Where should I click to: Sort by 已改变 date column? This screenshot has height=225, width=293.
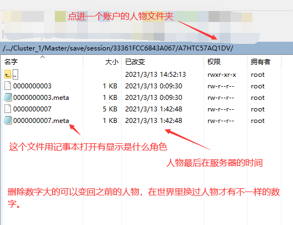pyautogui.click(x=135, y=62)
